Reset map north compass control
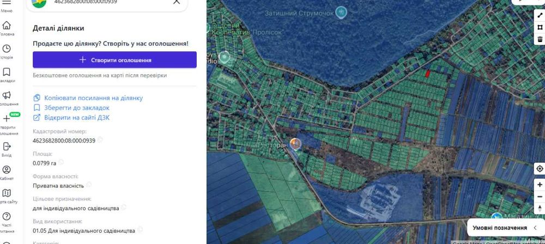The image size is (545, 244). point(540,209)
